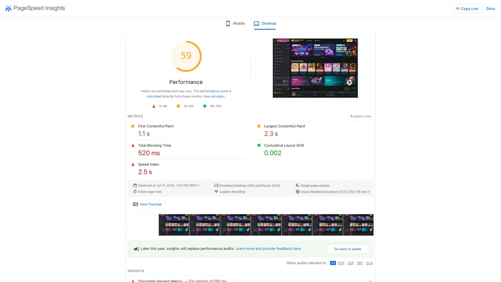501x282 pixels.
Task: Click the 520 ms Total Blocking Time value
Action: [x=149, y=153]
